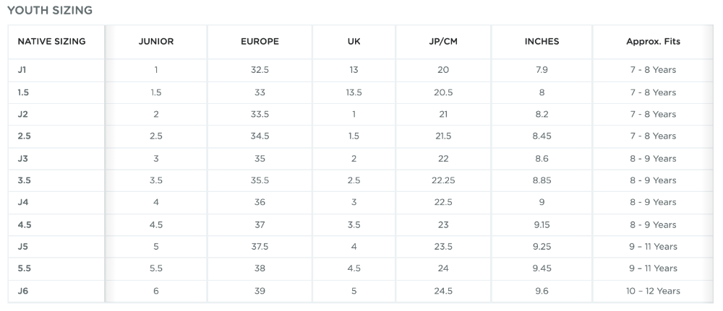Click the EUROPE column header

260,42
